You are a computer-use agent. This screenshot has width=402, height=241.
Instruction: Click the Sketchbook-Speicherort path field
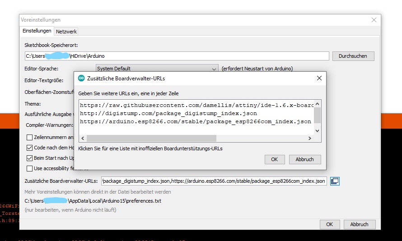[x=177, y=56]
